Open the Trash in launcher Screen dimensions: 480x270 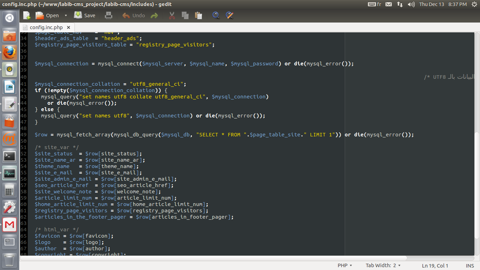tap(9, 260)
